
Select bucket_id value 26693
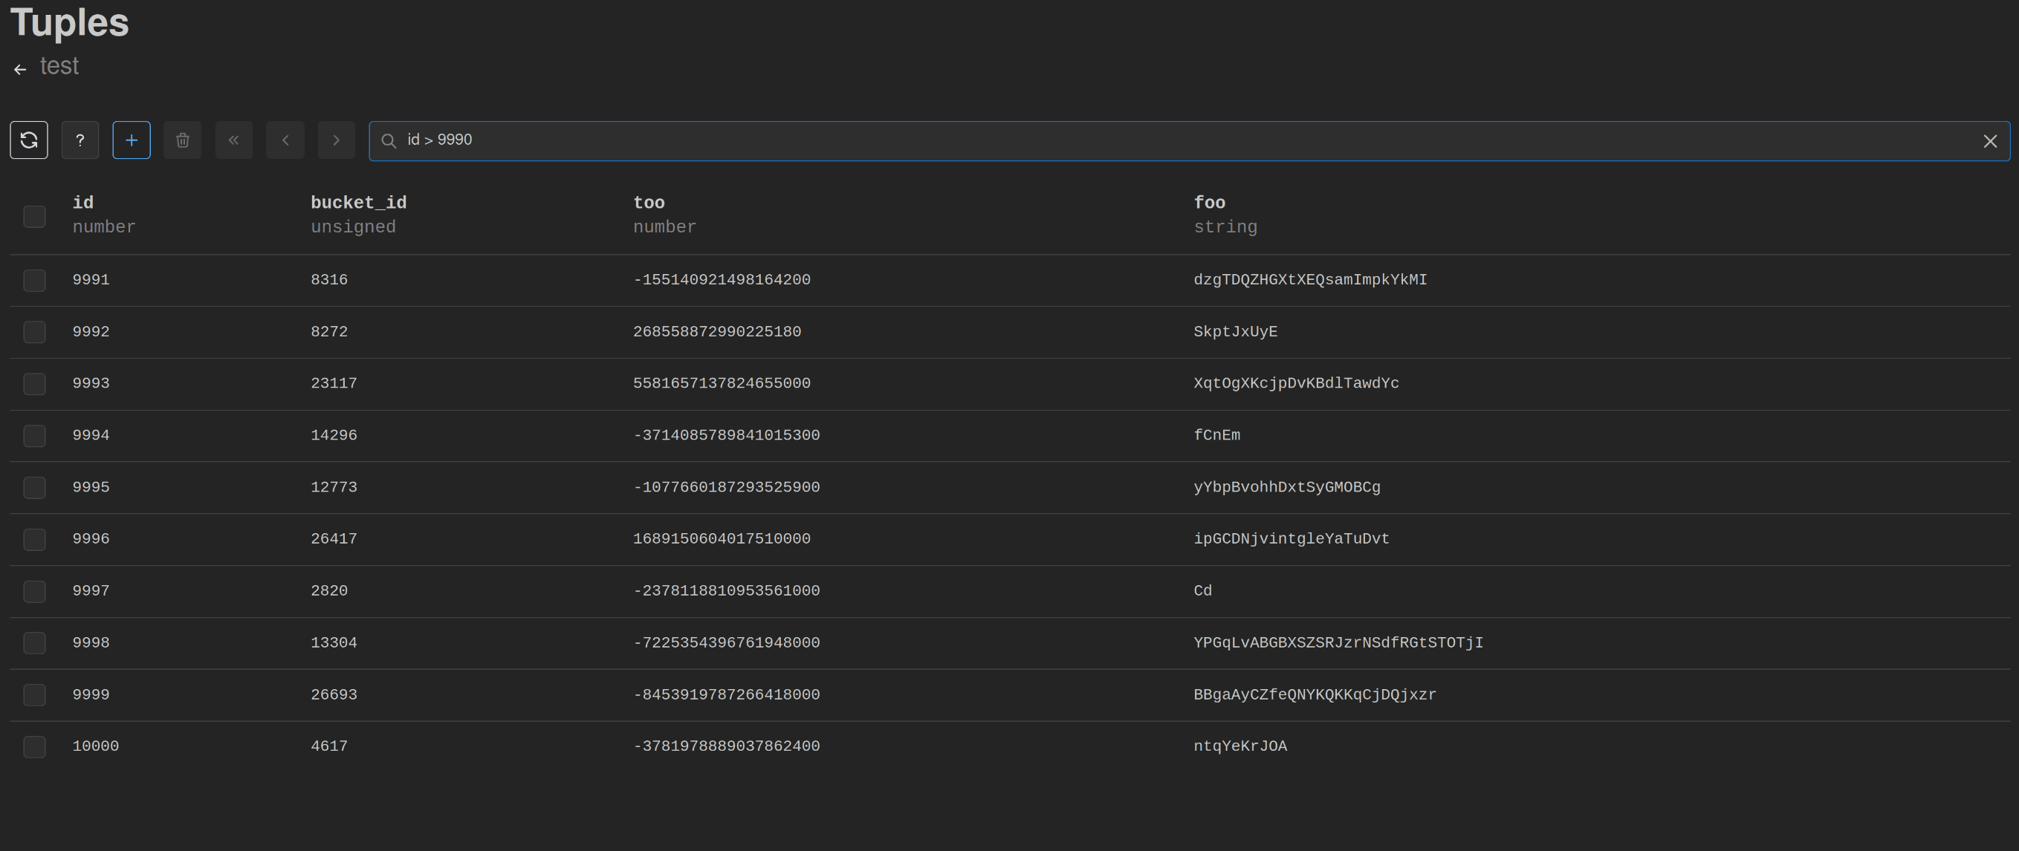click(334, 694)
